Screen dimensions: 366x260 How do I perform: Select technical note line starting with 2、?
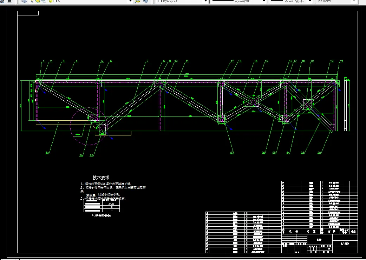click(x=113, y=187)
